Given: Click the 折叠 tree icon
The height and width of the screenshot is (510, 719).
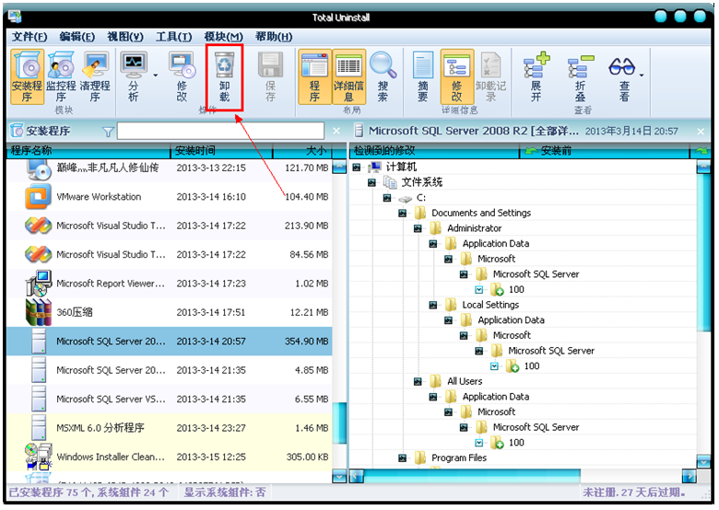Looking at the screenshot, I should tap(580, 77).
